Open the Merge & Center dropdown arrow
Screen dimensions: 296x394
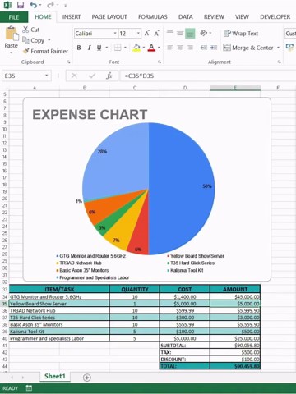click(278, 48)
